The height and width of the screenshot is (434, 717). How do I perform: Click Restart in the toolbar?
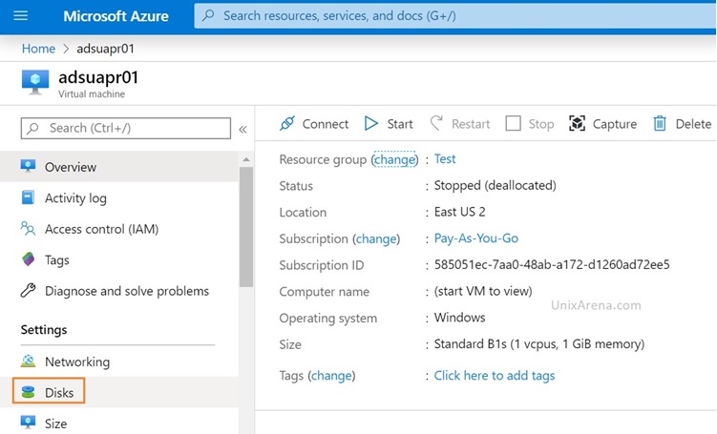click(460, 124)
